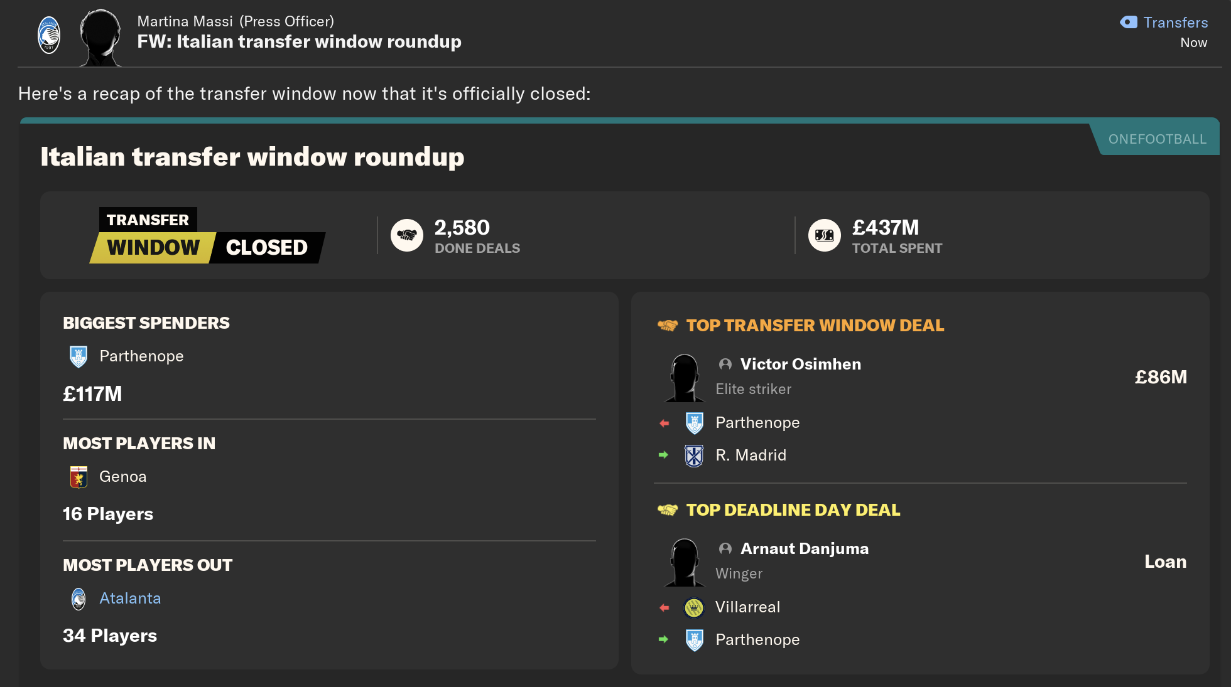The width and height of the screenshot is (1231, 687).
Task: Click the Total Spent money icon
Action: (x=824, y=235)
